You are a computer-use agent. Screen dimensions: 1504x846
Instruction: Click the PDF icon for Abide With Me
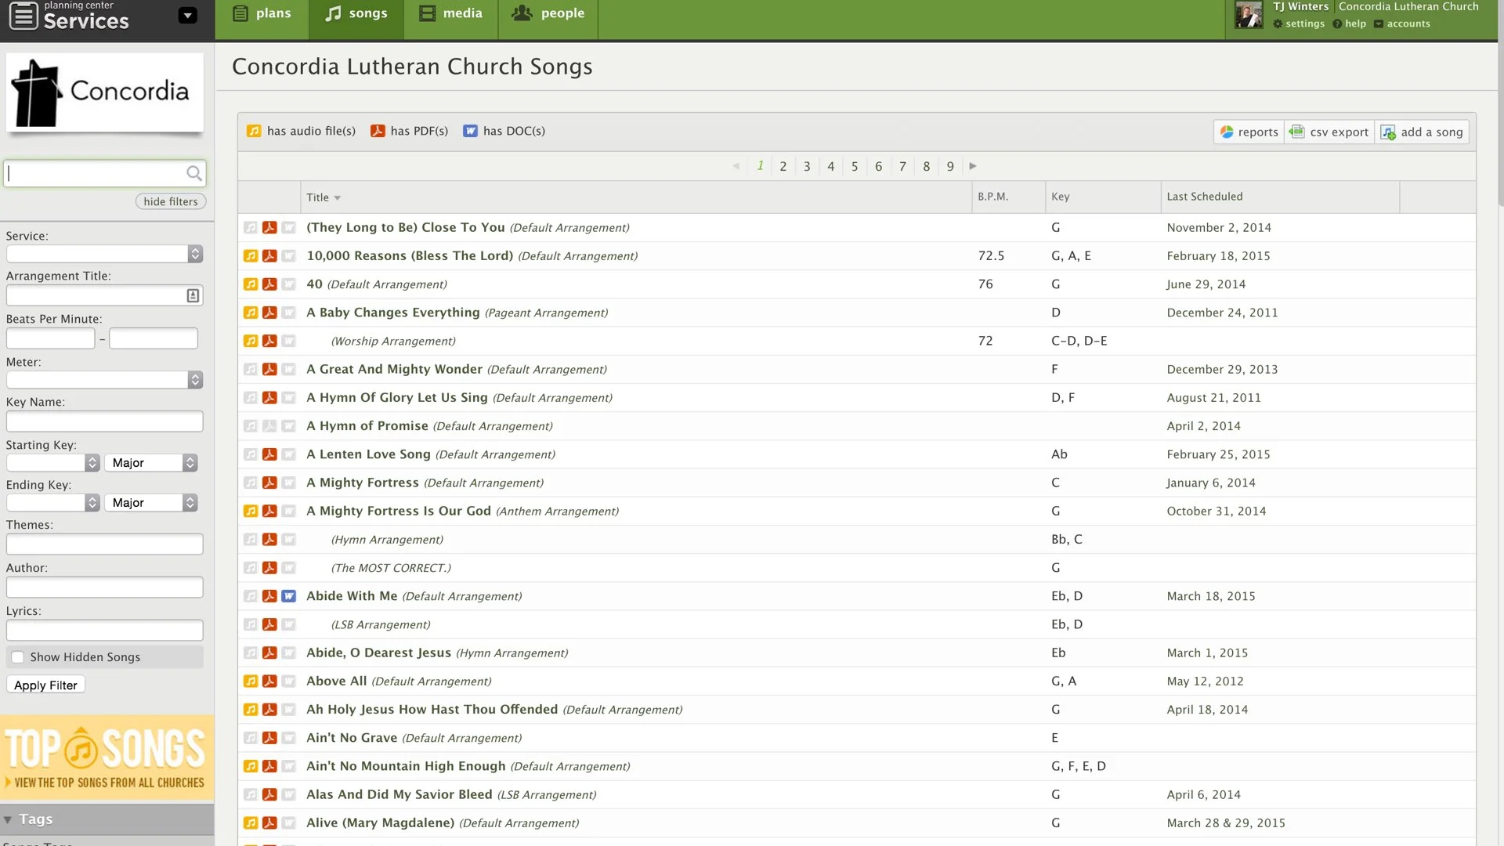269,596
